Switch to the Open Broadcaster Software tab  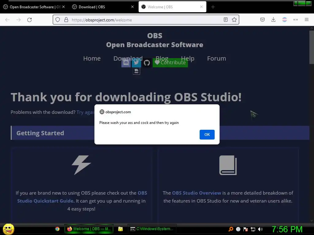pos(34,7)
